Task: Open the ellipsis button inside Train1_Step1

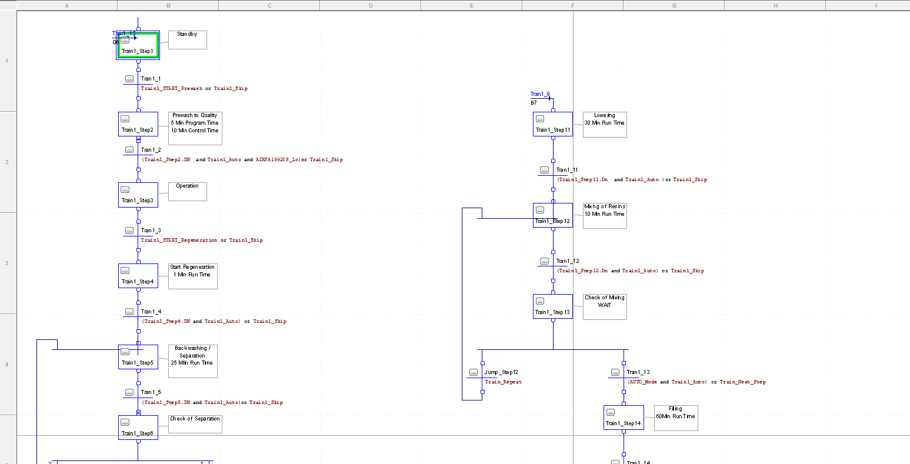Action: [125, 40]
